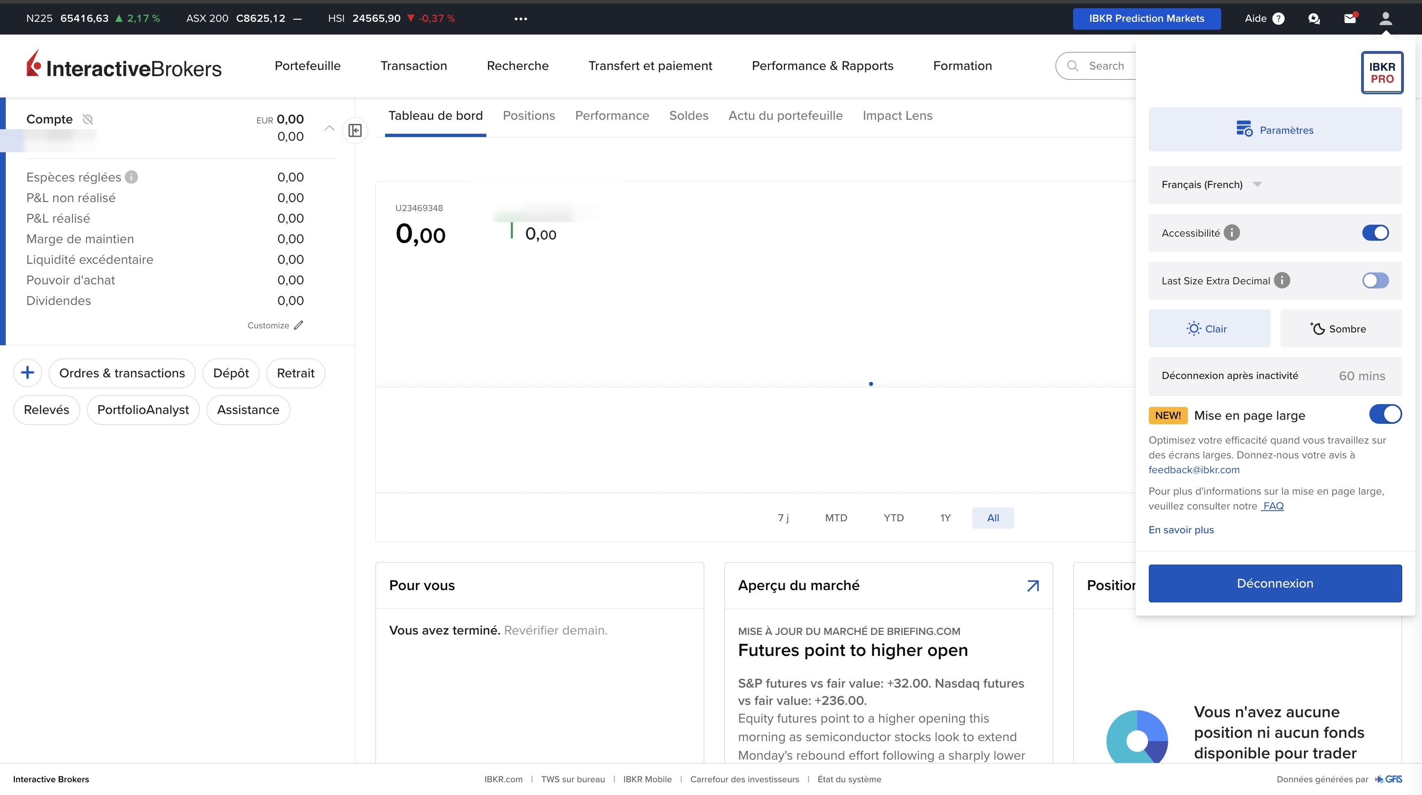This screenshot has height=795, width=1422.
Task: Click the Aide help question icon
Action: coord(1278,19)
